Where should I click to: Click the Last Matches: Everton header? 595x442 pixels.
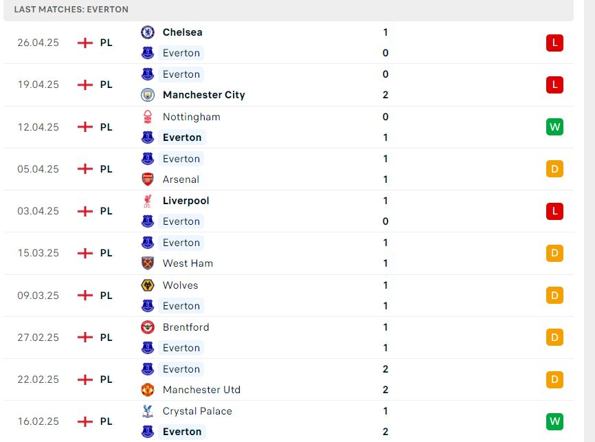click(x=71, y=10)
